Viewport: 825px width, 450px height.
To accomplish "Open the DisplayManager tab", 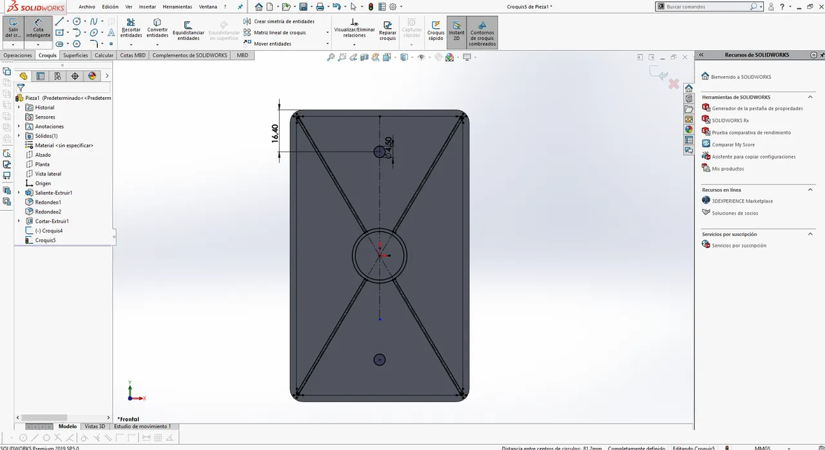I will (92, 76).
